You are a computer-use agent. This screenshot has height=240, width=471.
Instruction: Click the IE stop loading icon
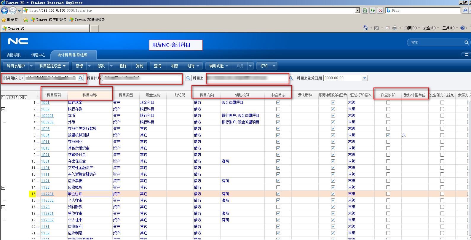[380, 10]
